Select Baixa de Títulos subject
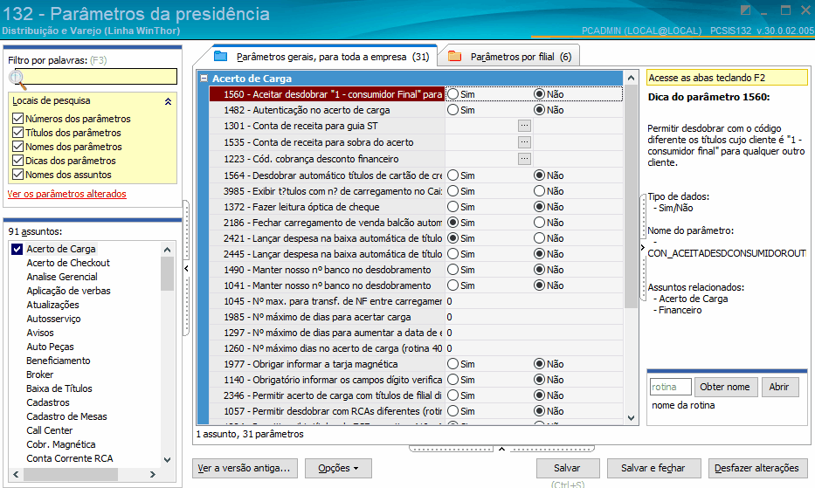 (59, 388)
